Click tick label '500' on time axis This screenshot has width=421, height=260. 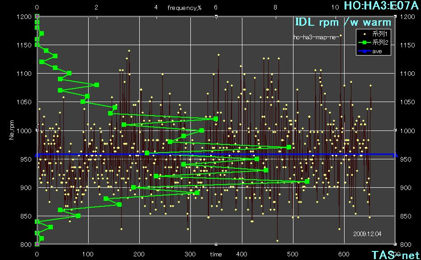[x=293, y=254]
